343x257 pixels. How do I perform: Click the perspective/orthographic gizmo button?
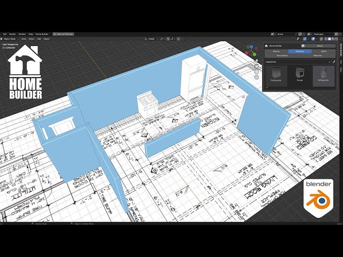257,77
